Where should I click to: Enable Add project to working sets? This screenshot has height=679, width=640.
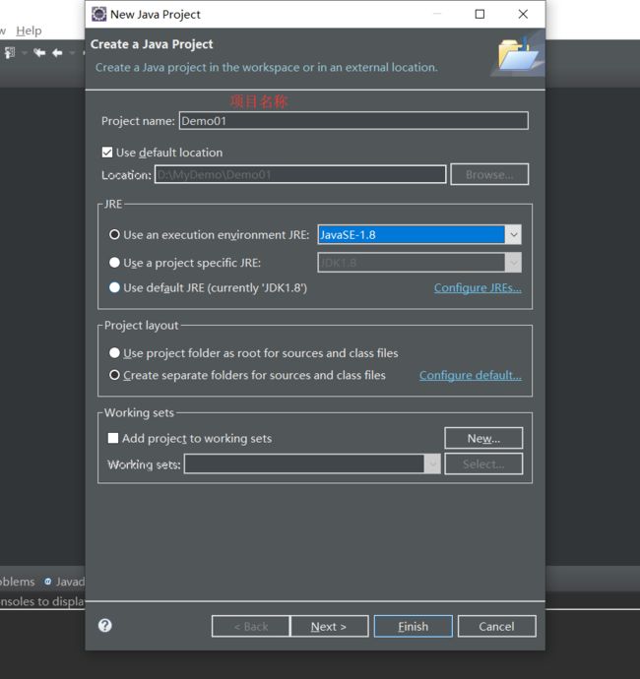click(113, 438)
